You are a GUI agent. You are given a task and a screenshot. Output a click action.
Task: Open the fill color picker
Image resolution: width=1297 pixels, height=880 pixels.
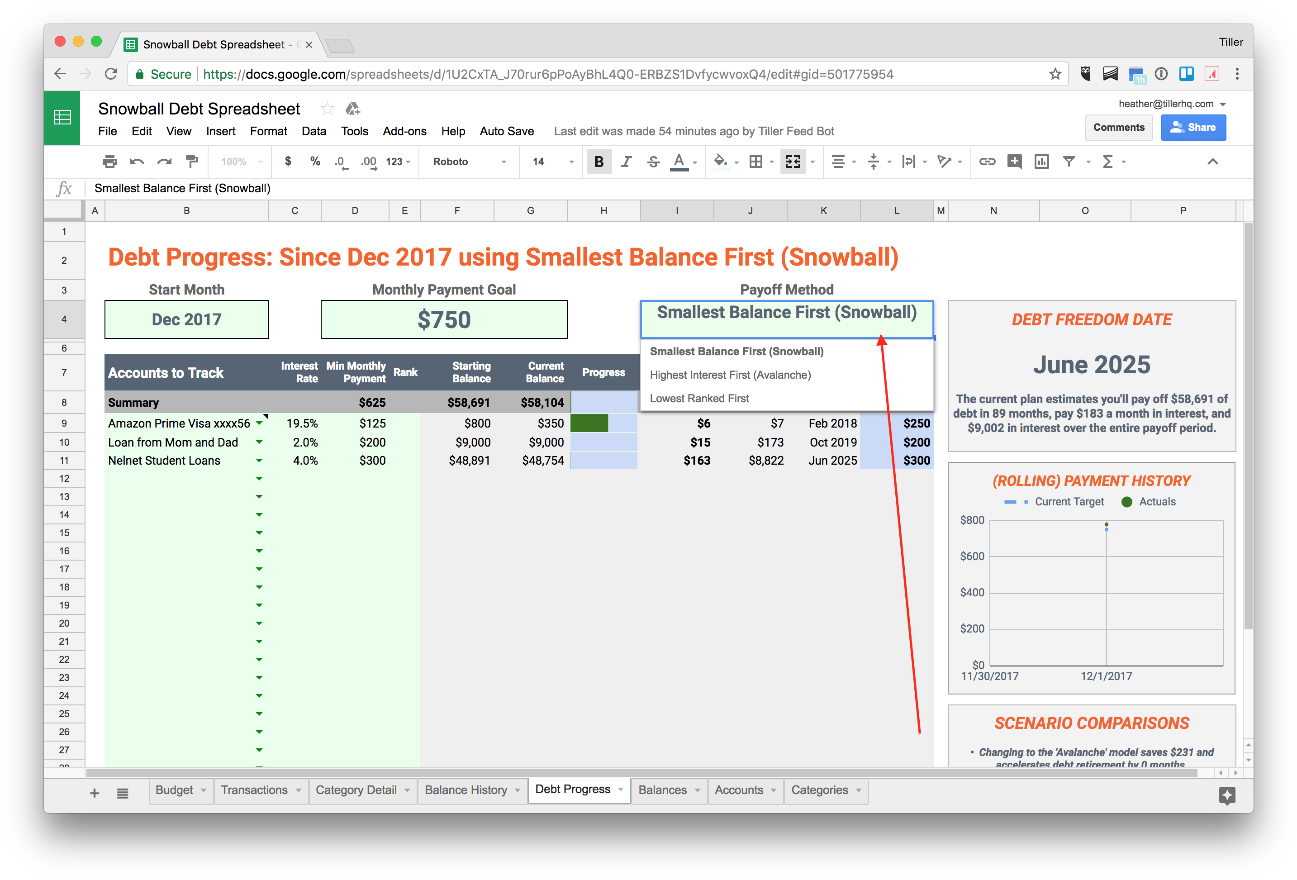pyautogui.click(x=721, y=162)
